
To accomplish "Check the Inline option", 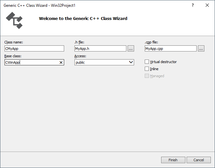I will point(147,69).
